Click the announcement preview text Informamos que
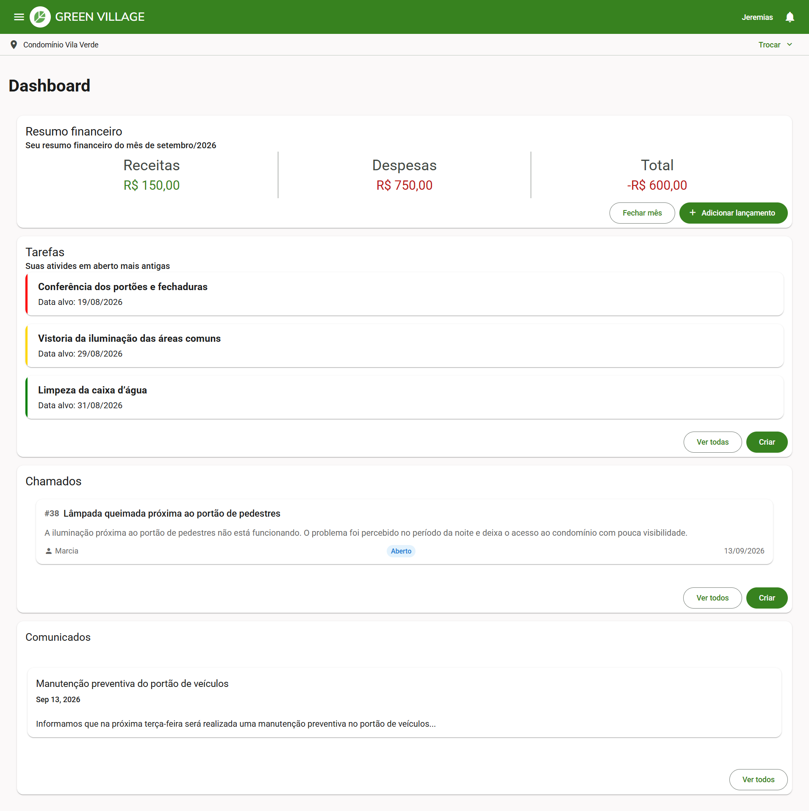809x811 pixels. pyautogui.click(x=236, y=724)
